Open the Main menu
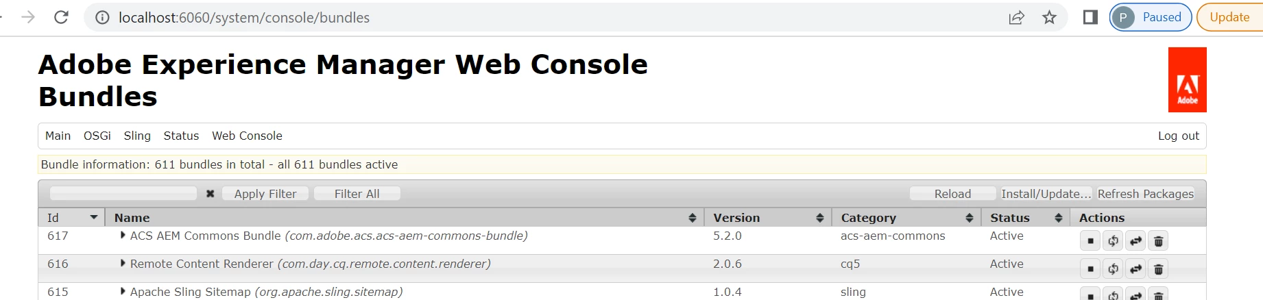 pos(58,136)
